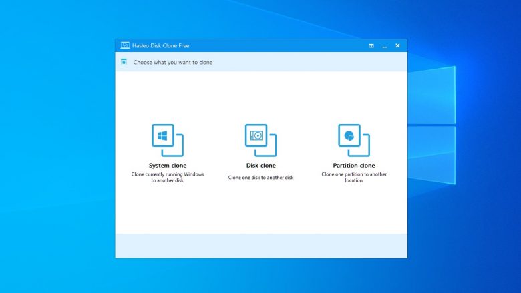Click the "Partition clone" label
Screen dimensions: 521x293
click(x=354, y=166)
